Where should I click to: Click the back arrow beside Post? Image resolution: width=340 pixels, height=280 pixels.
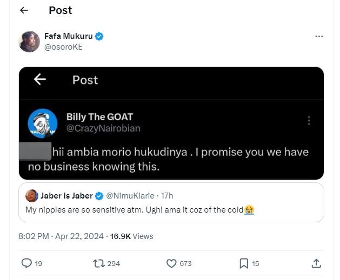24,10
